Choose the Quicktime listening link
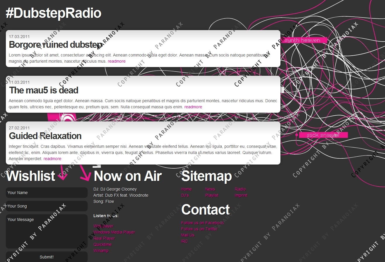The image size is (385, 262). point(103,244)
